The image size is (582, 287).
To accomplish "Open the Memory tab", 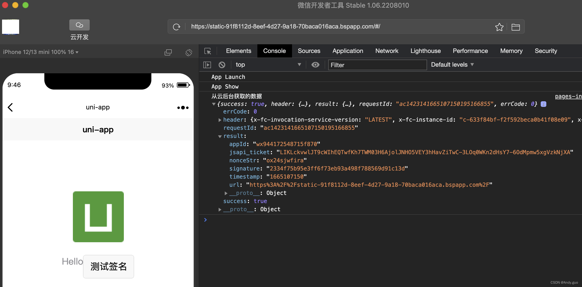I will pos(511,51).
